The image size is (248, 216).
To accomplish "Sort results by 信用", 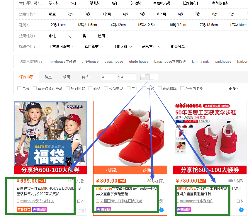I will coord(67,77).
